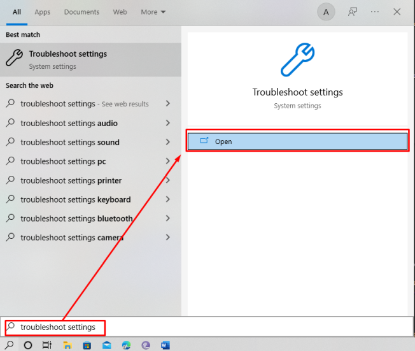415x351 pixels.
Task: Click the taskbar Search magnifier icon
Action: (x=10, y=345)
